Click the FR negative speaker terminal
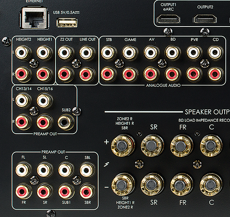 tap(182, 185)
